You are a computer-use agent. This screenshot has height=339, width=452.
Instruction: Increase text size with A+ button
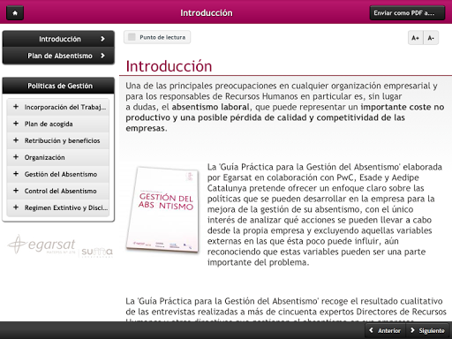click(x=416, y=38)
